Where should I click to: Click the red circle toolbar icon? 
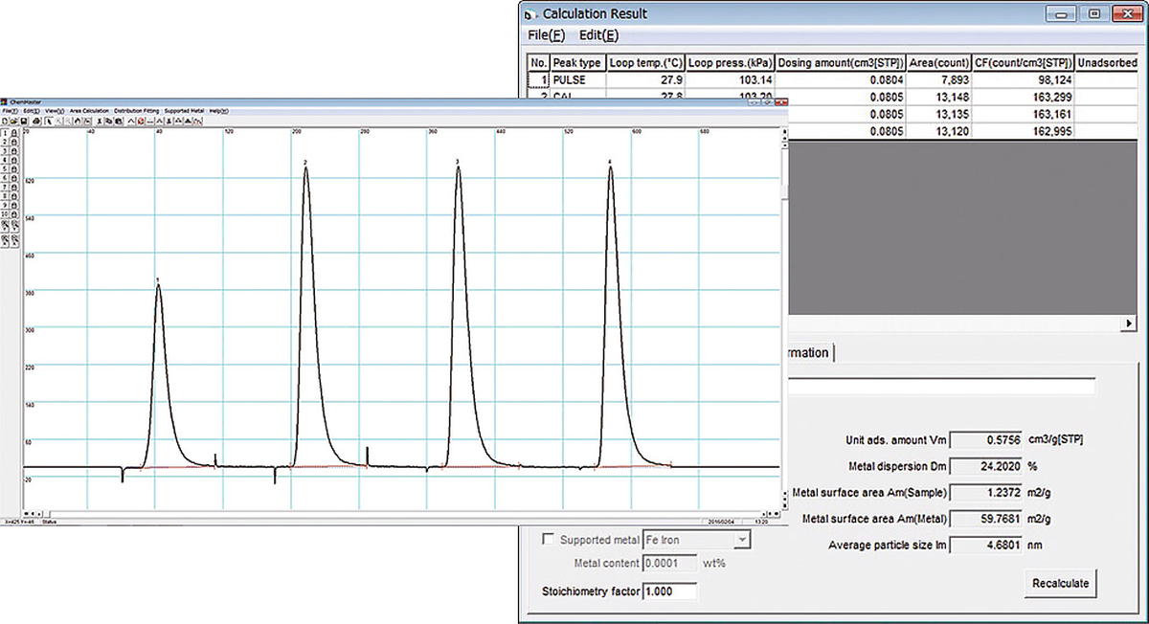pos(141,122)
